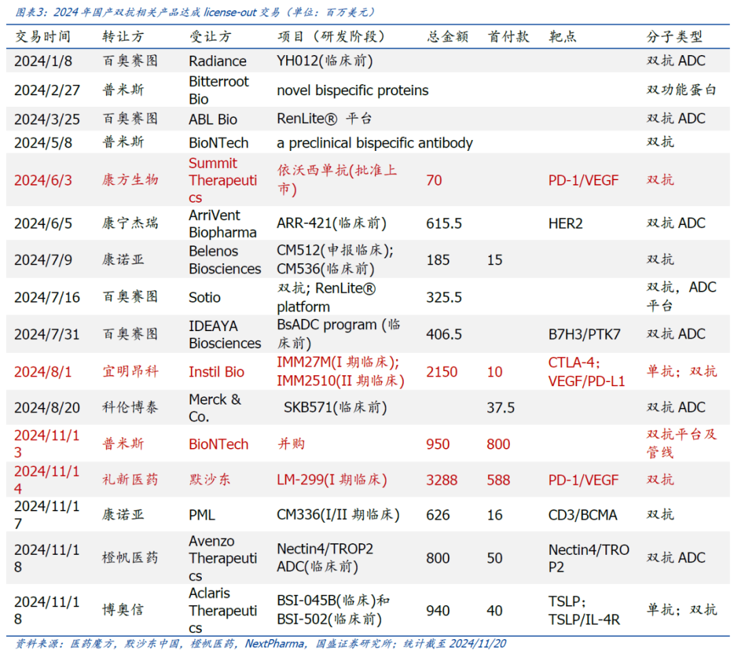734x669 pixels.
Task: Click the '首付款' column header
Action: (x=508, y=37)
